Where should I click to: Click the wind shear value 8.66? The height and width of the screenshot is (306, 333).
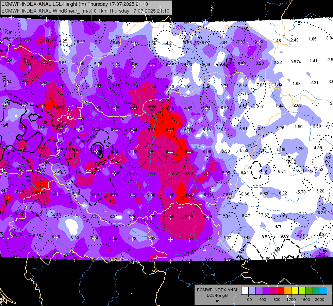pos(245,194)
